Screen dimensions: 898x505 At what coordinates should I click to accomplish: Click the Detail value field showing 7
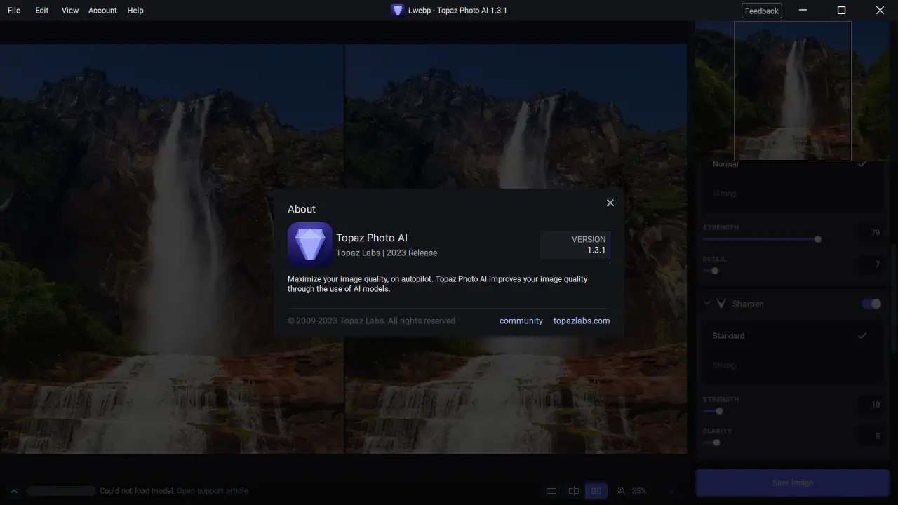point(870,264)
